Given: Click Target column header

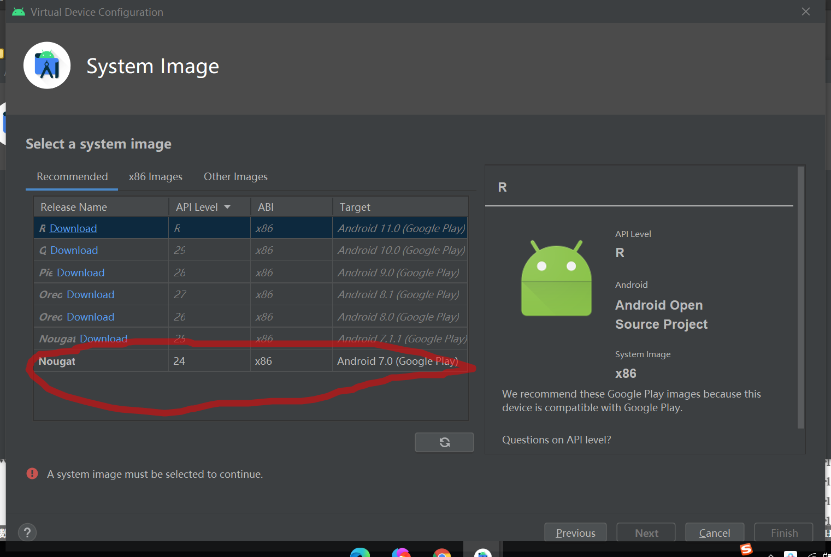Looking at the screenshot, I should pos(400,207).
